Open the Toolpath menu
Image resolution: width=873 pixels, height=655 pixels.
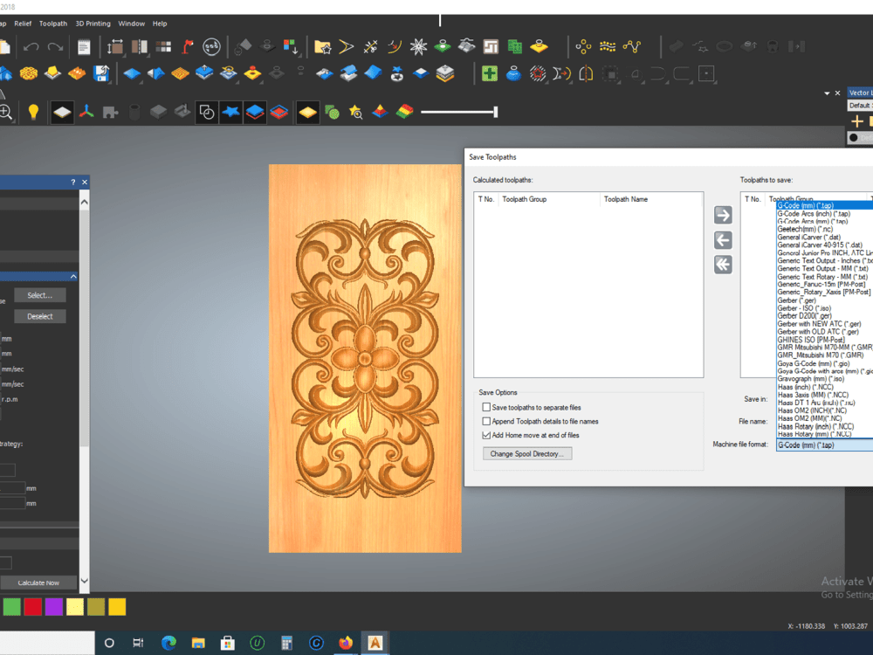pos(52,24)
